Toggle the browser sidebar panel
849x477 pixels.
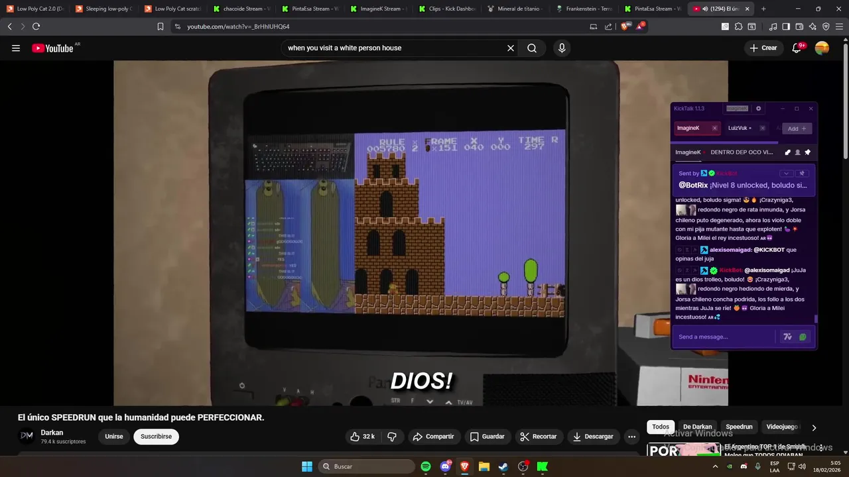click(786, 26)
